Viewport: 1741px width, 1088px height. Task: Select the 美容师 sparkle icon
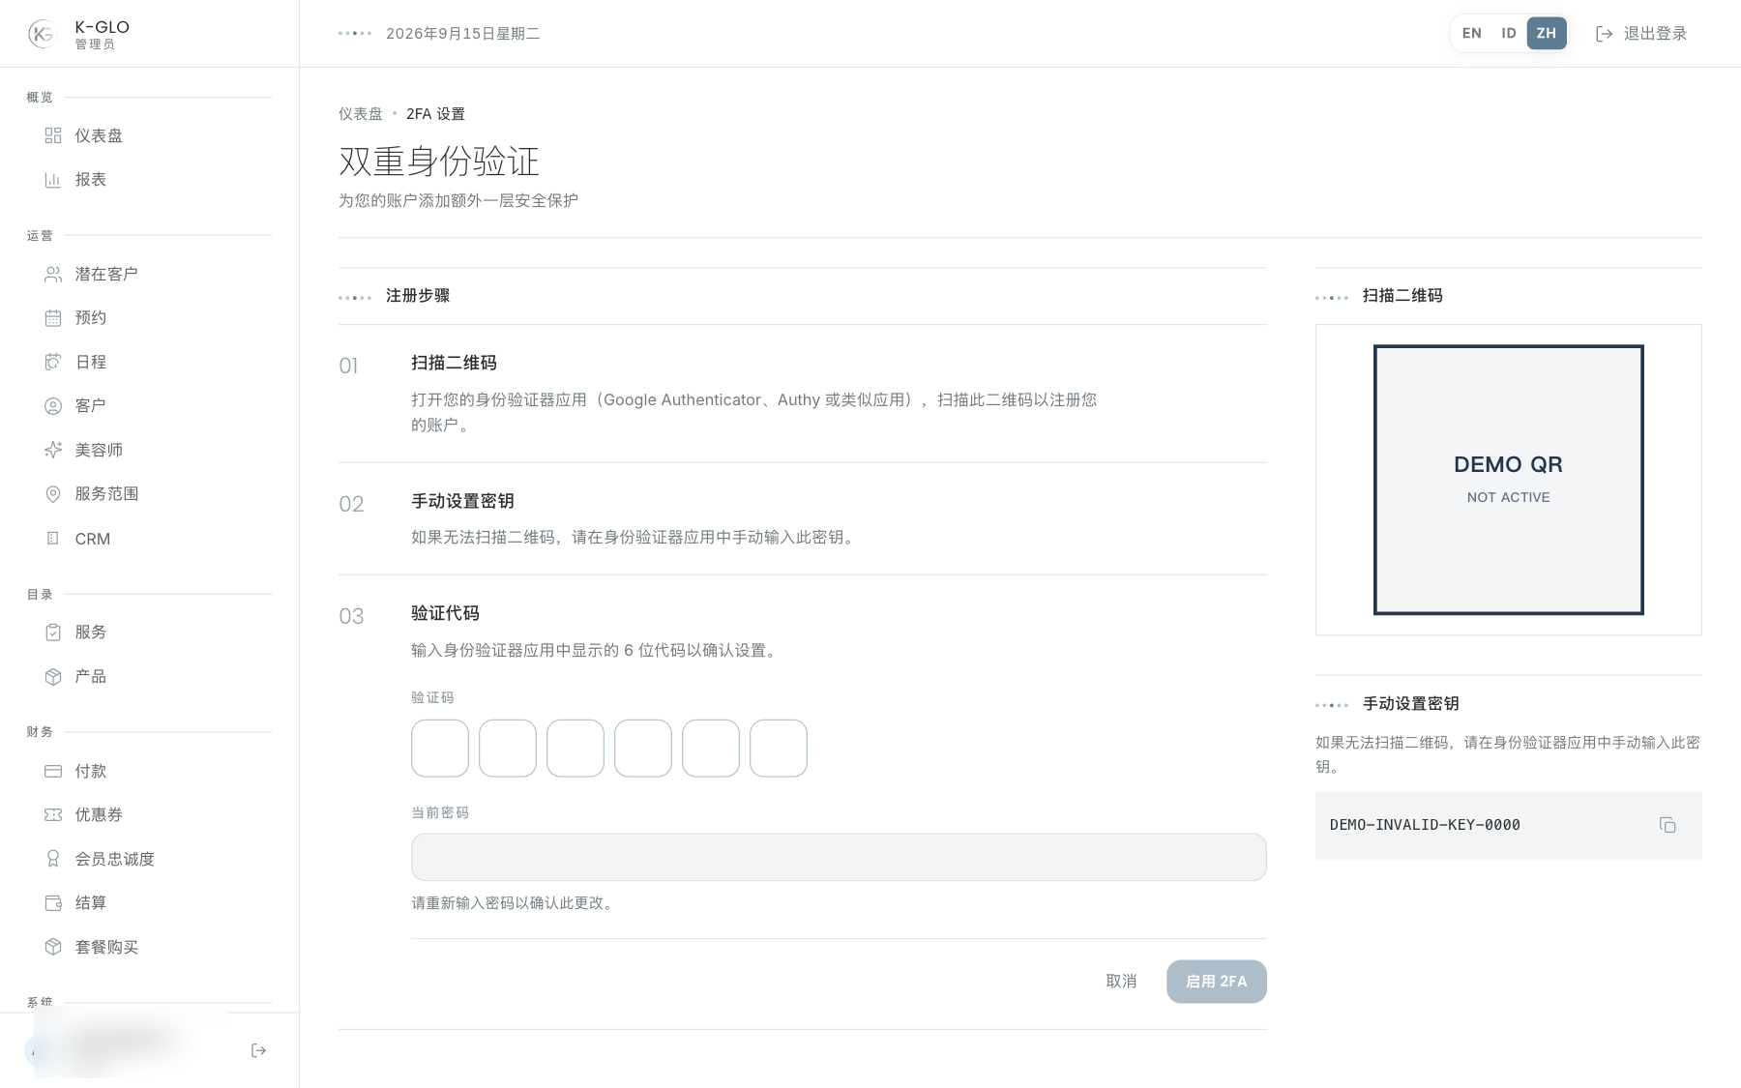point(53,450)
